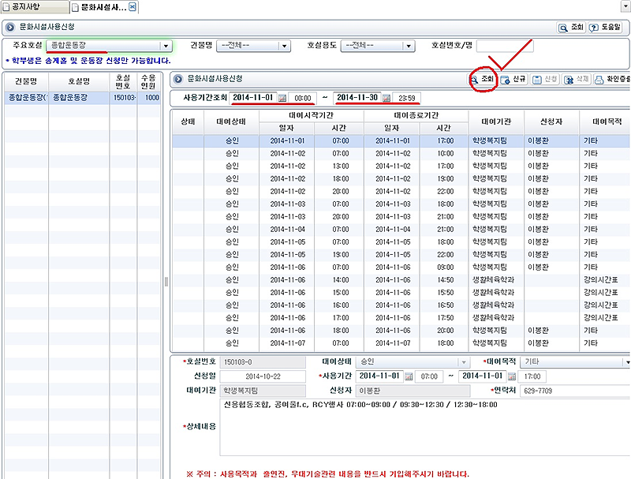Select the reservation row 2014-11-03 20:00 to 21:00
Image resolution: width=631 pixels, height=479 pixels.
[x=401, y=216]
